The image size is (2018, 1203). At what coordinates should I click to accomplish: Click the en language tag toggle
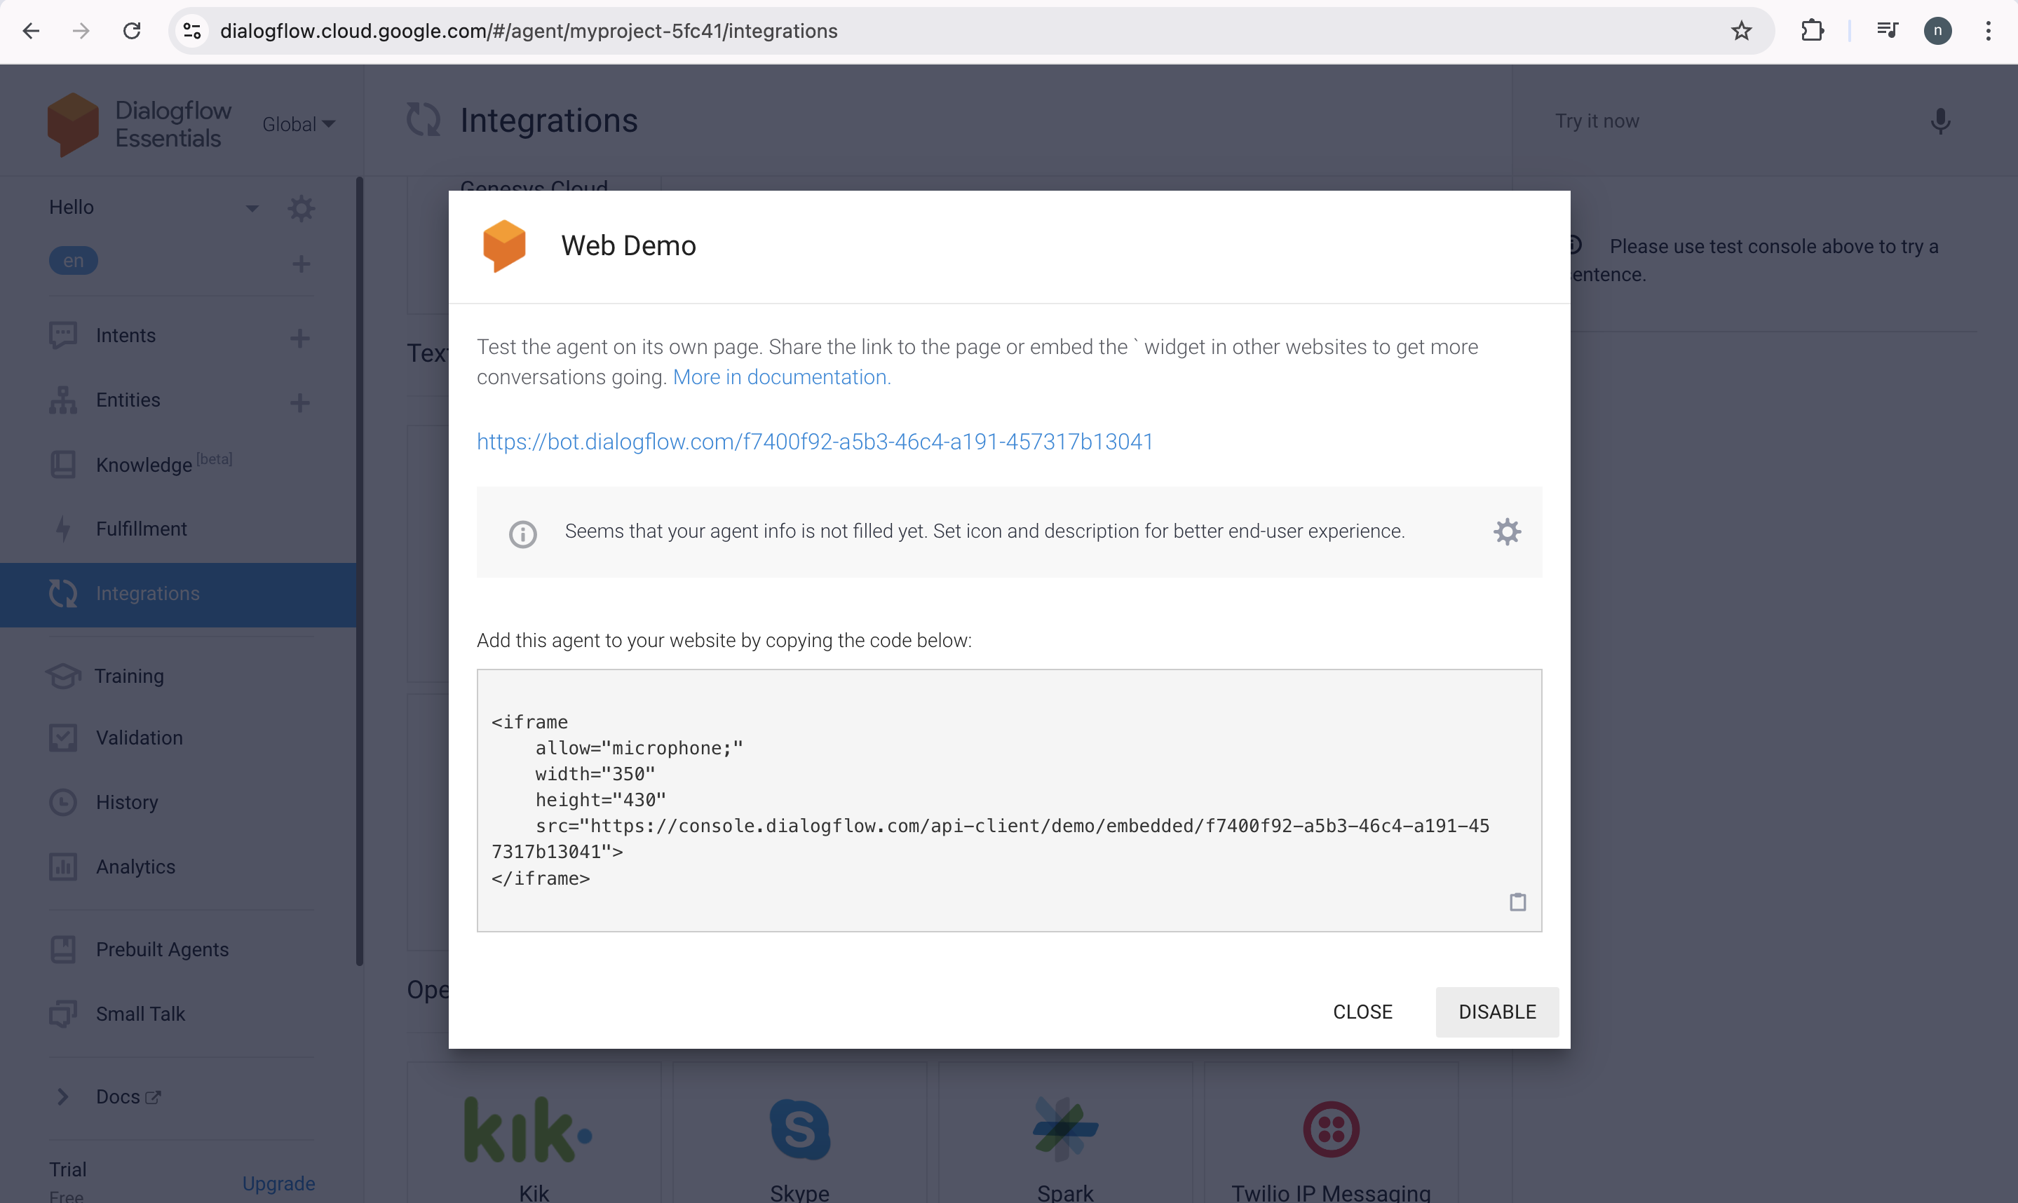click(73, 261)
